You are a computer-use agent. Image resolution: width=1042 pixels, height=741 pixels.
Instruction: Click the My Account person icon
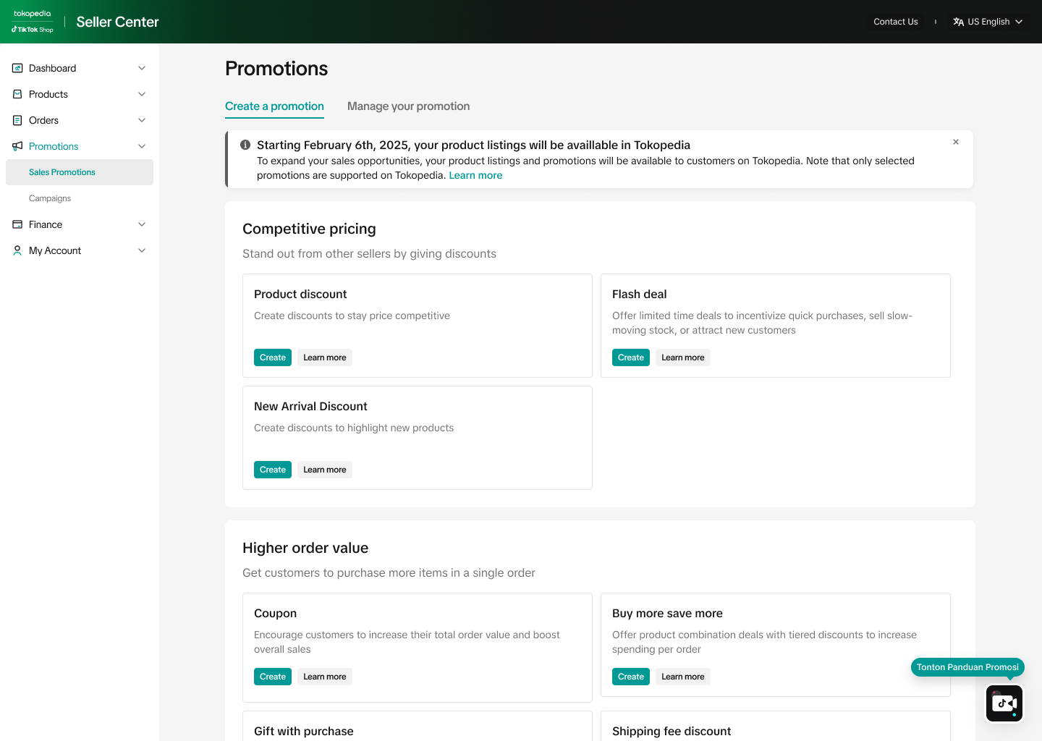pyautogui.click(x=17, y=250)
